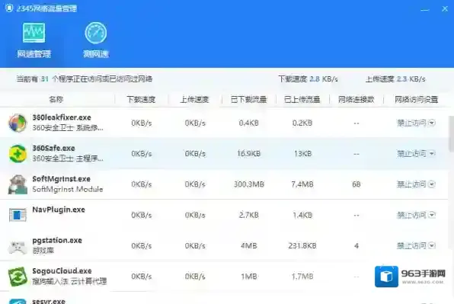Image resolution: width=454 pixels, height=304 pixels.
Task: Click the NavPlugin.exe program icon
Action: pyautogui.click(x=18, y=215)
